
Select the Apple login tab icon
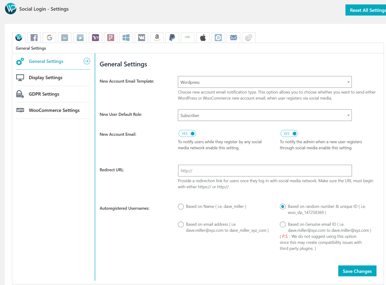coord(203,38)
